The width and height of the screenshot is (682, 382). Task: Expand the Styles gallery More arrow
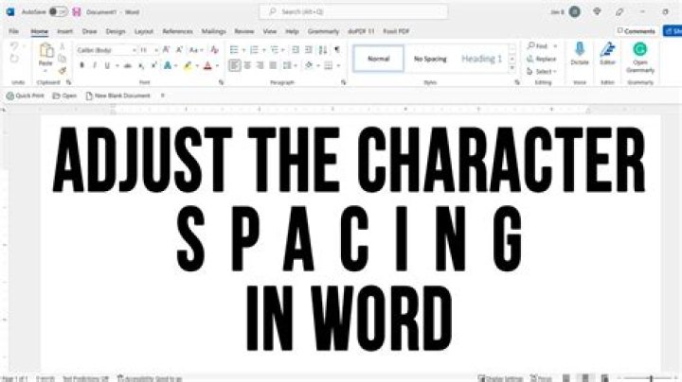point(511,68)
